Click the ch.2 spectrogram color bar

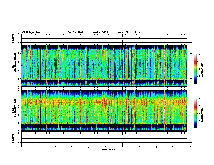pos(195,114)
